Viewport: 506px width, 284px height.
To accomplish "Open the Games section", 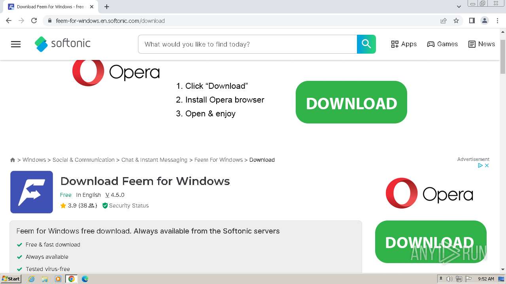I will [x=442, y=44].
